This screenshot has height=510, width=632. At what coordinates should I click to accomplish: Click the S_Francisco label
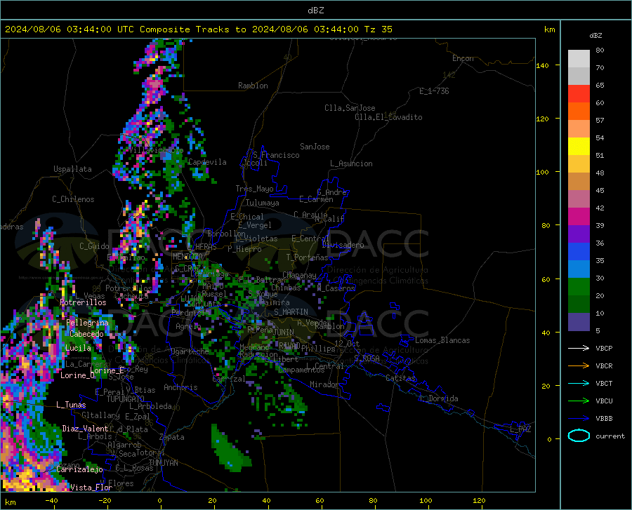click(x=276, y=155)
